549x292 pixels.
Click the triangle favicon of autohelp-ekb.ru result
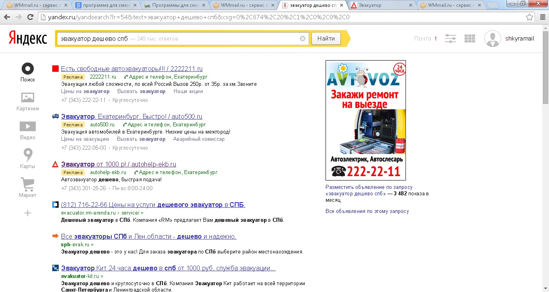coord(55,164)
